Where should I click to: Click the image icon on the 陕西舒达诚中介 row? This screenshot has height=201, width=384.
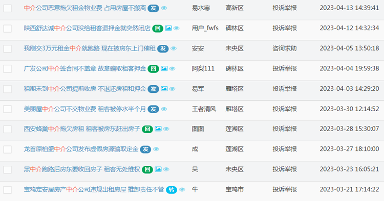click(x=168, y=28)
